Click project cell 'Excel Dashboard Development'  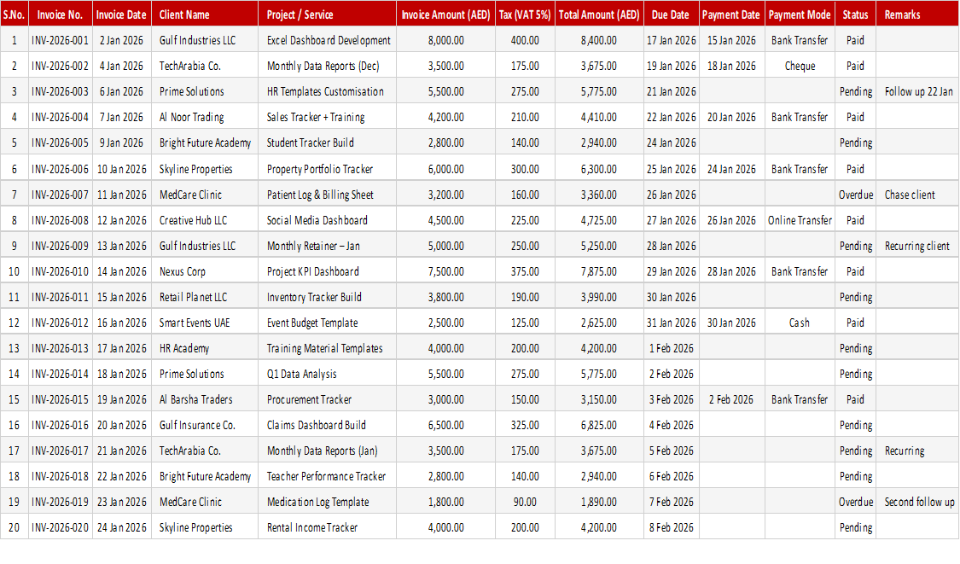(327, 40)
